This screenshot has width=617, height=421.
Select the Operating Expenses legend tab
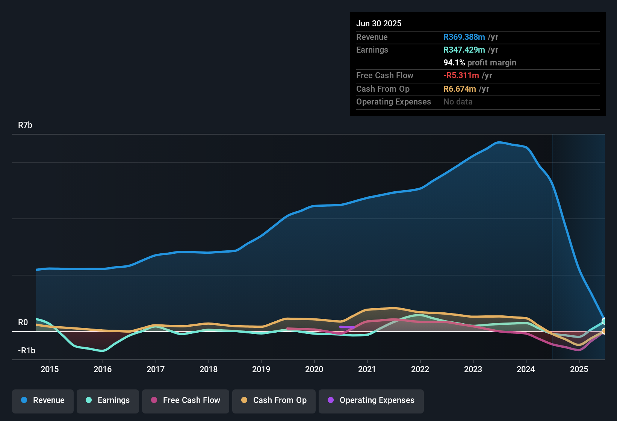[x=371, y=400]
